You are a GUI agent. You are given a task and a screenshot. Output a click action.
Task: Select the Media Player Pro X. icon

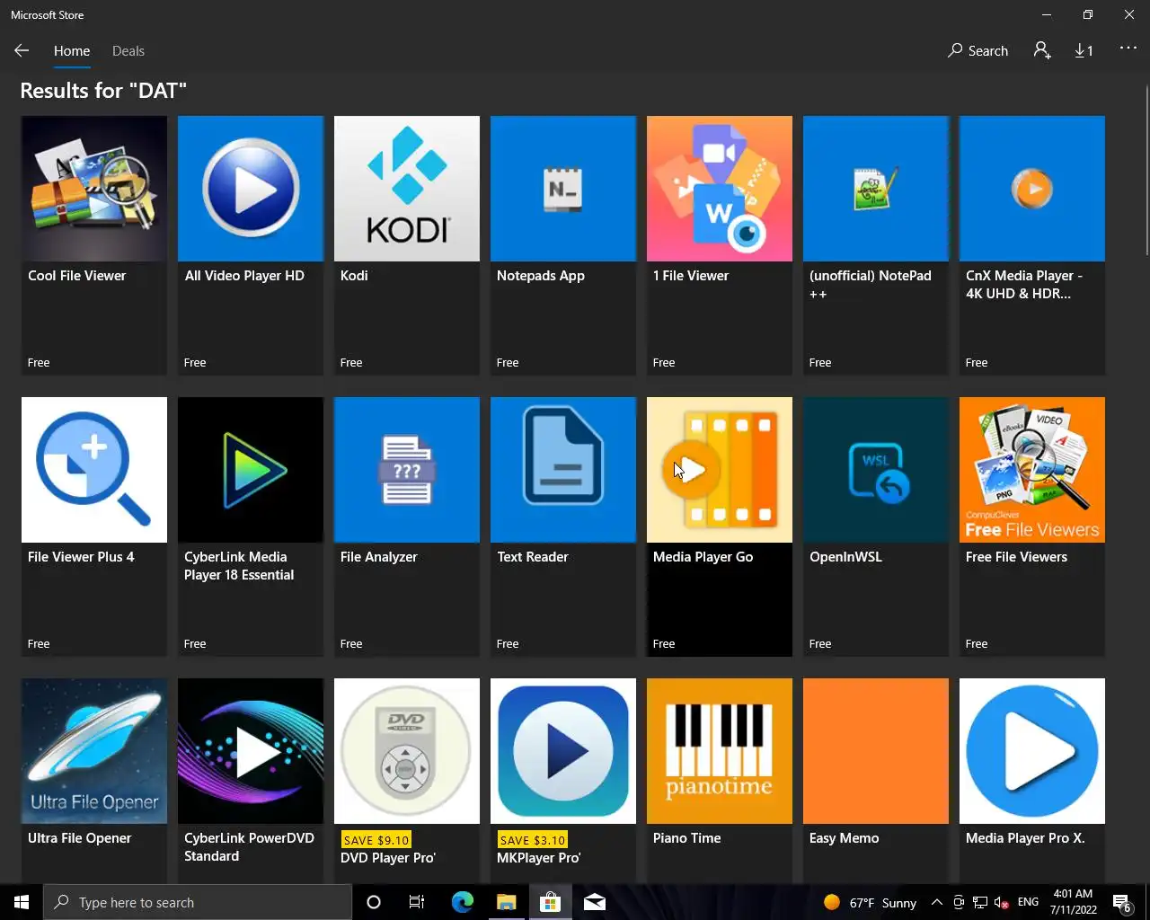click(x=1032, y=751)
